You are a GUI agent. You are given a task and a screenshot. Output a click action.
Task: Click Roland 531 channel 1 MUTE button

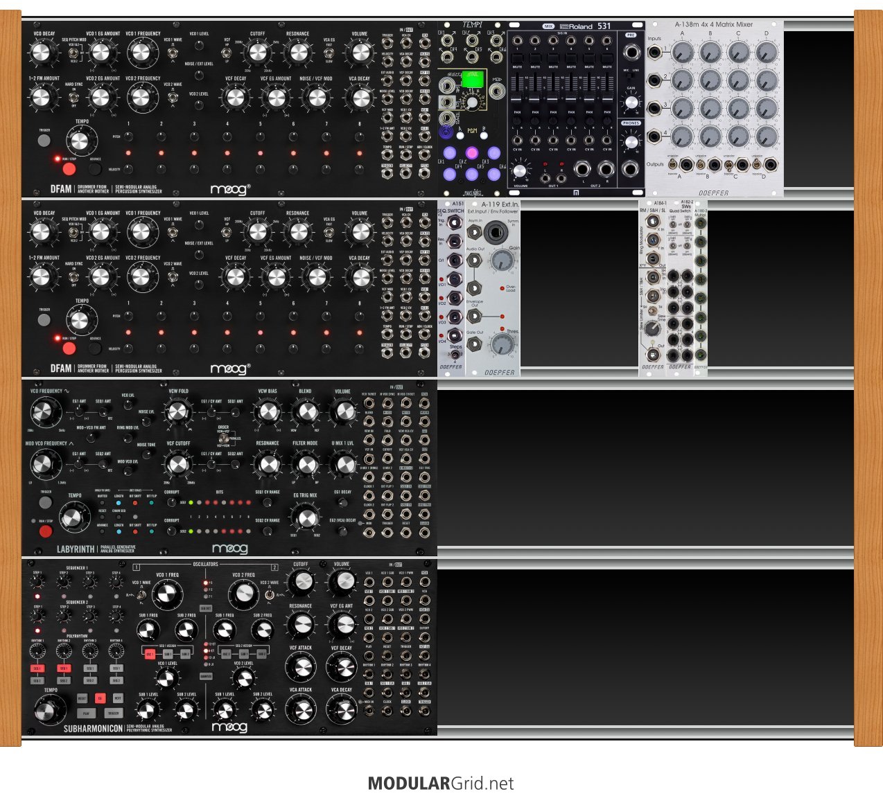pyautogui.click(x=517, y=58)
